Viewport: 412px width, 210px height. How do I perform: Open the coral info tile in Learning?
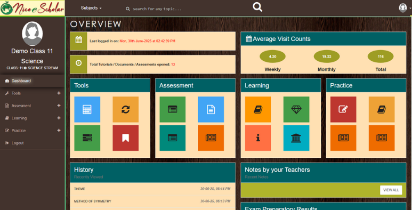[258, 138]
